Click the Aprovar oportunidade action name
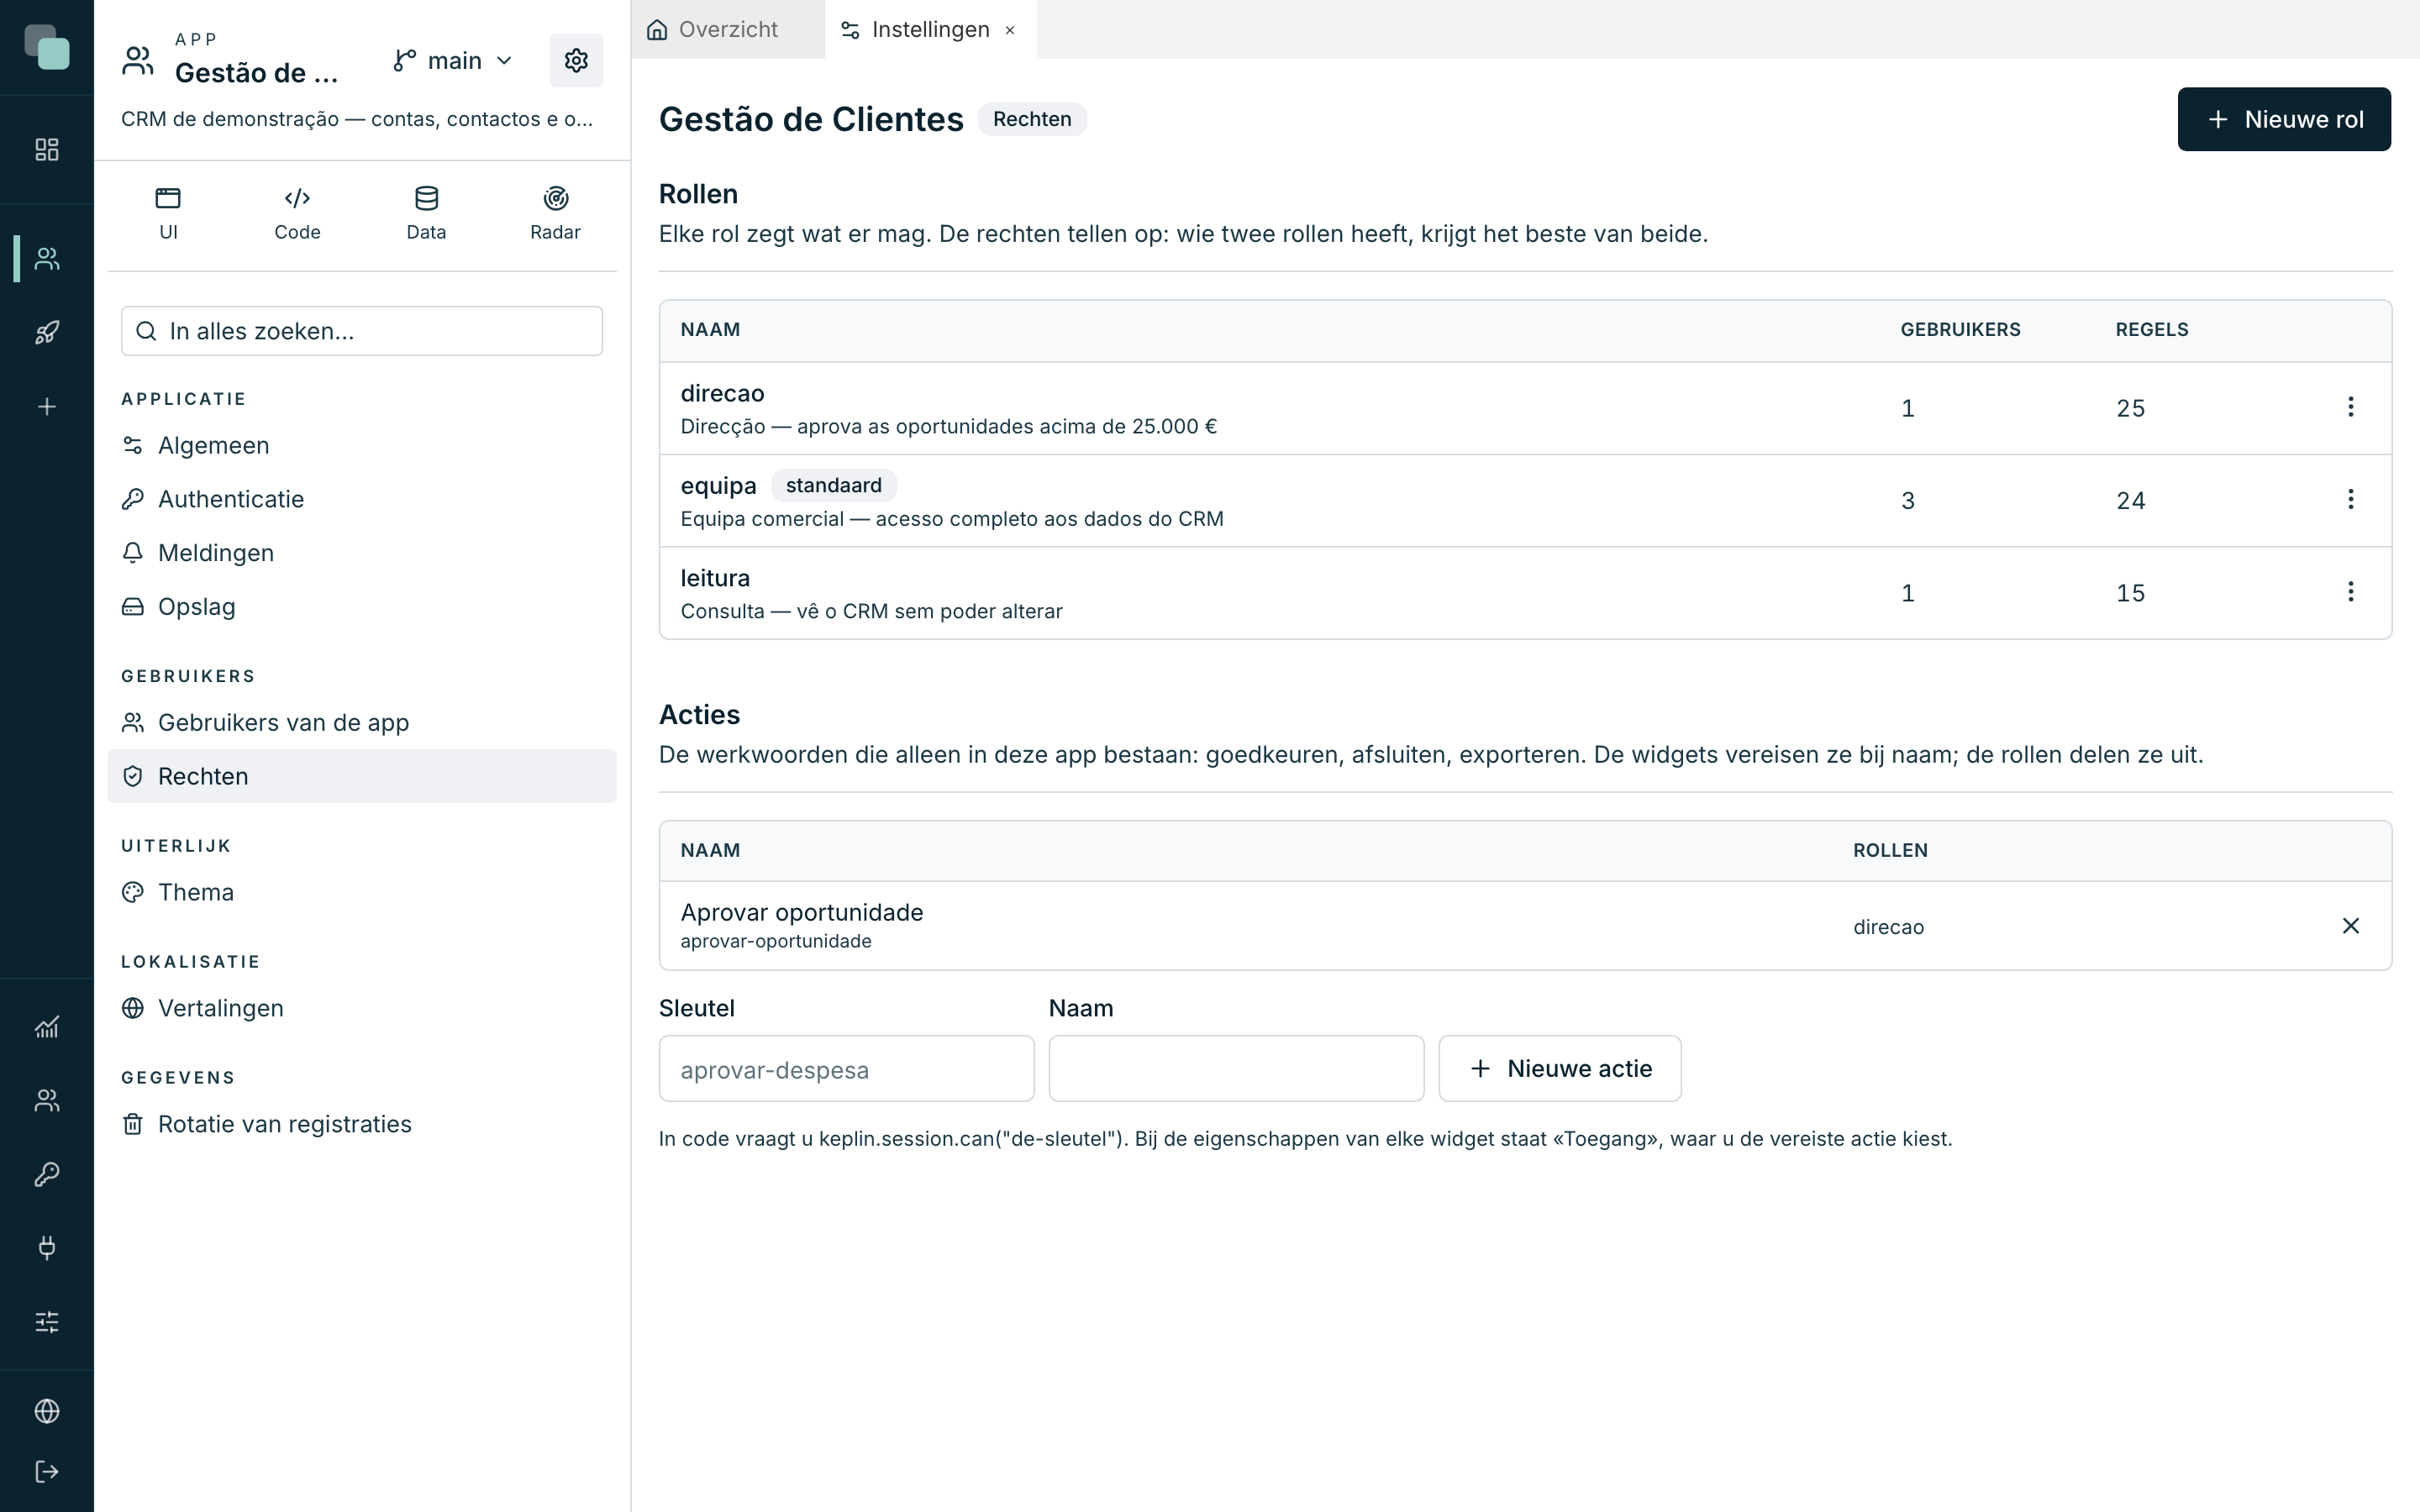The width and height of the screenshot is (2420, 1512). click(802, 913)
